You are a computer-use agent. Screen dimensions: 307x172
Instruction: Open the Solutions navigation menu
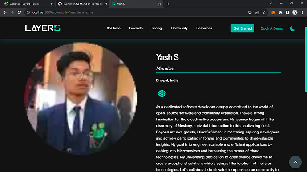(113, 28)
